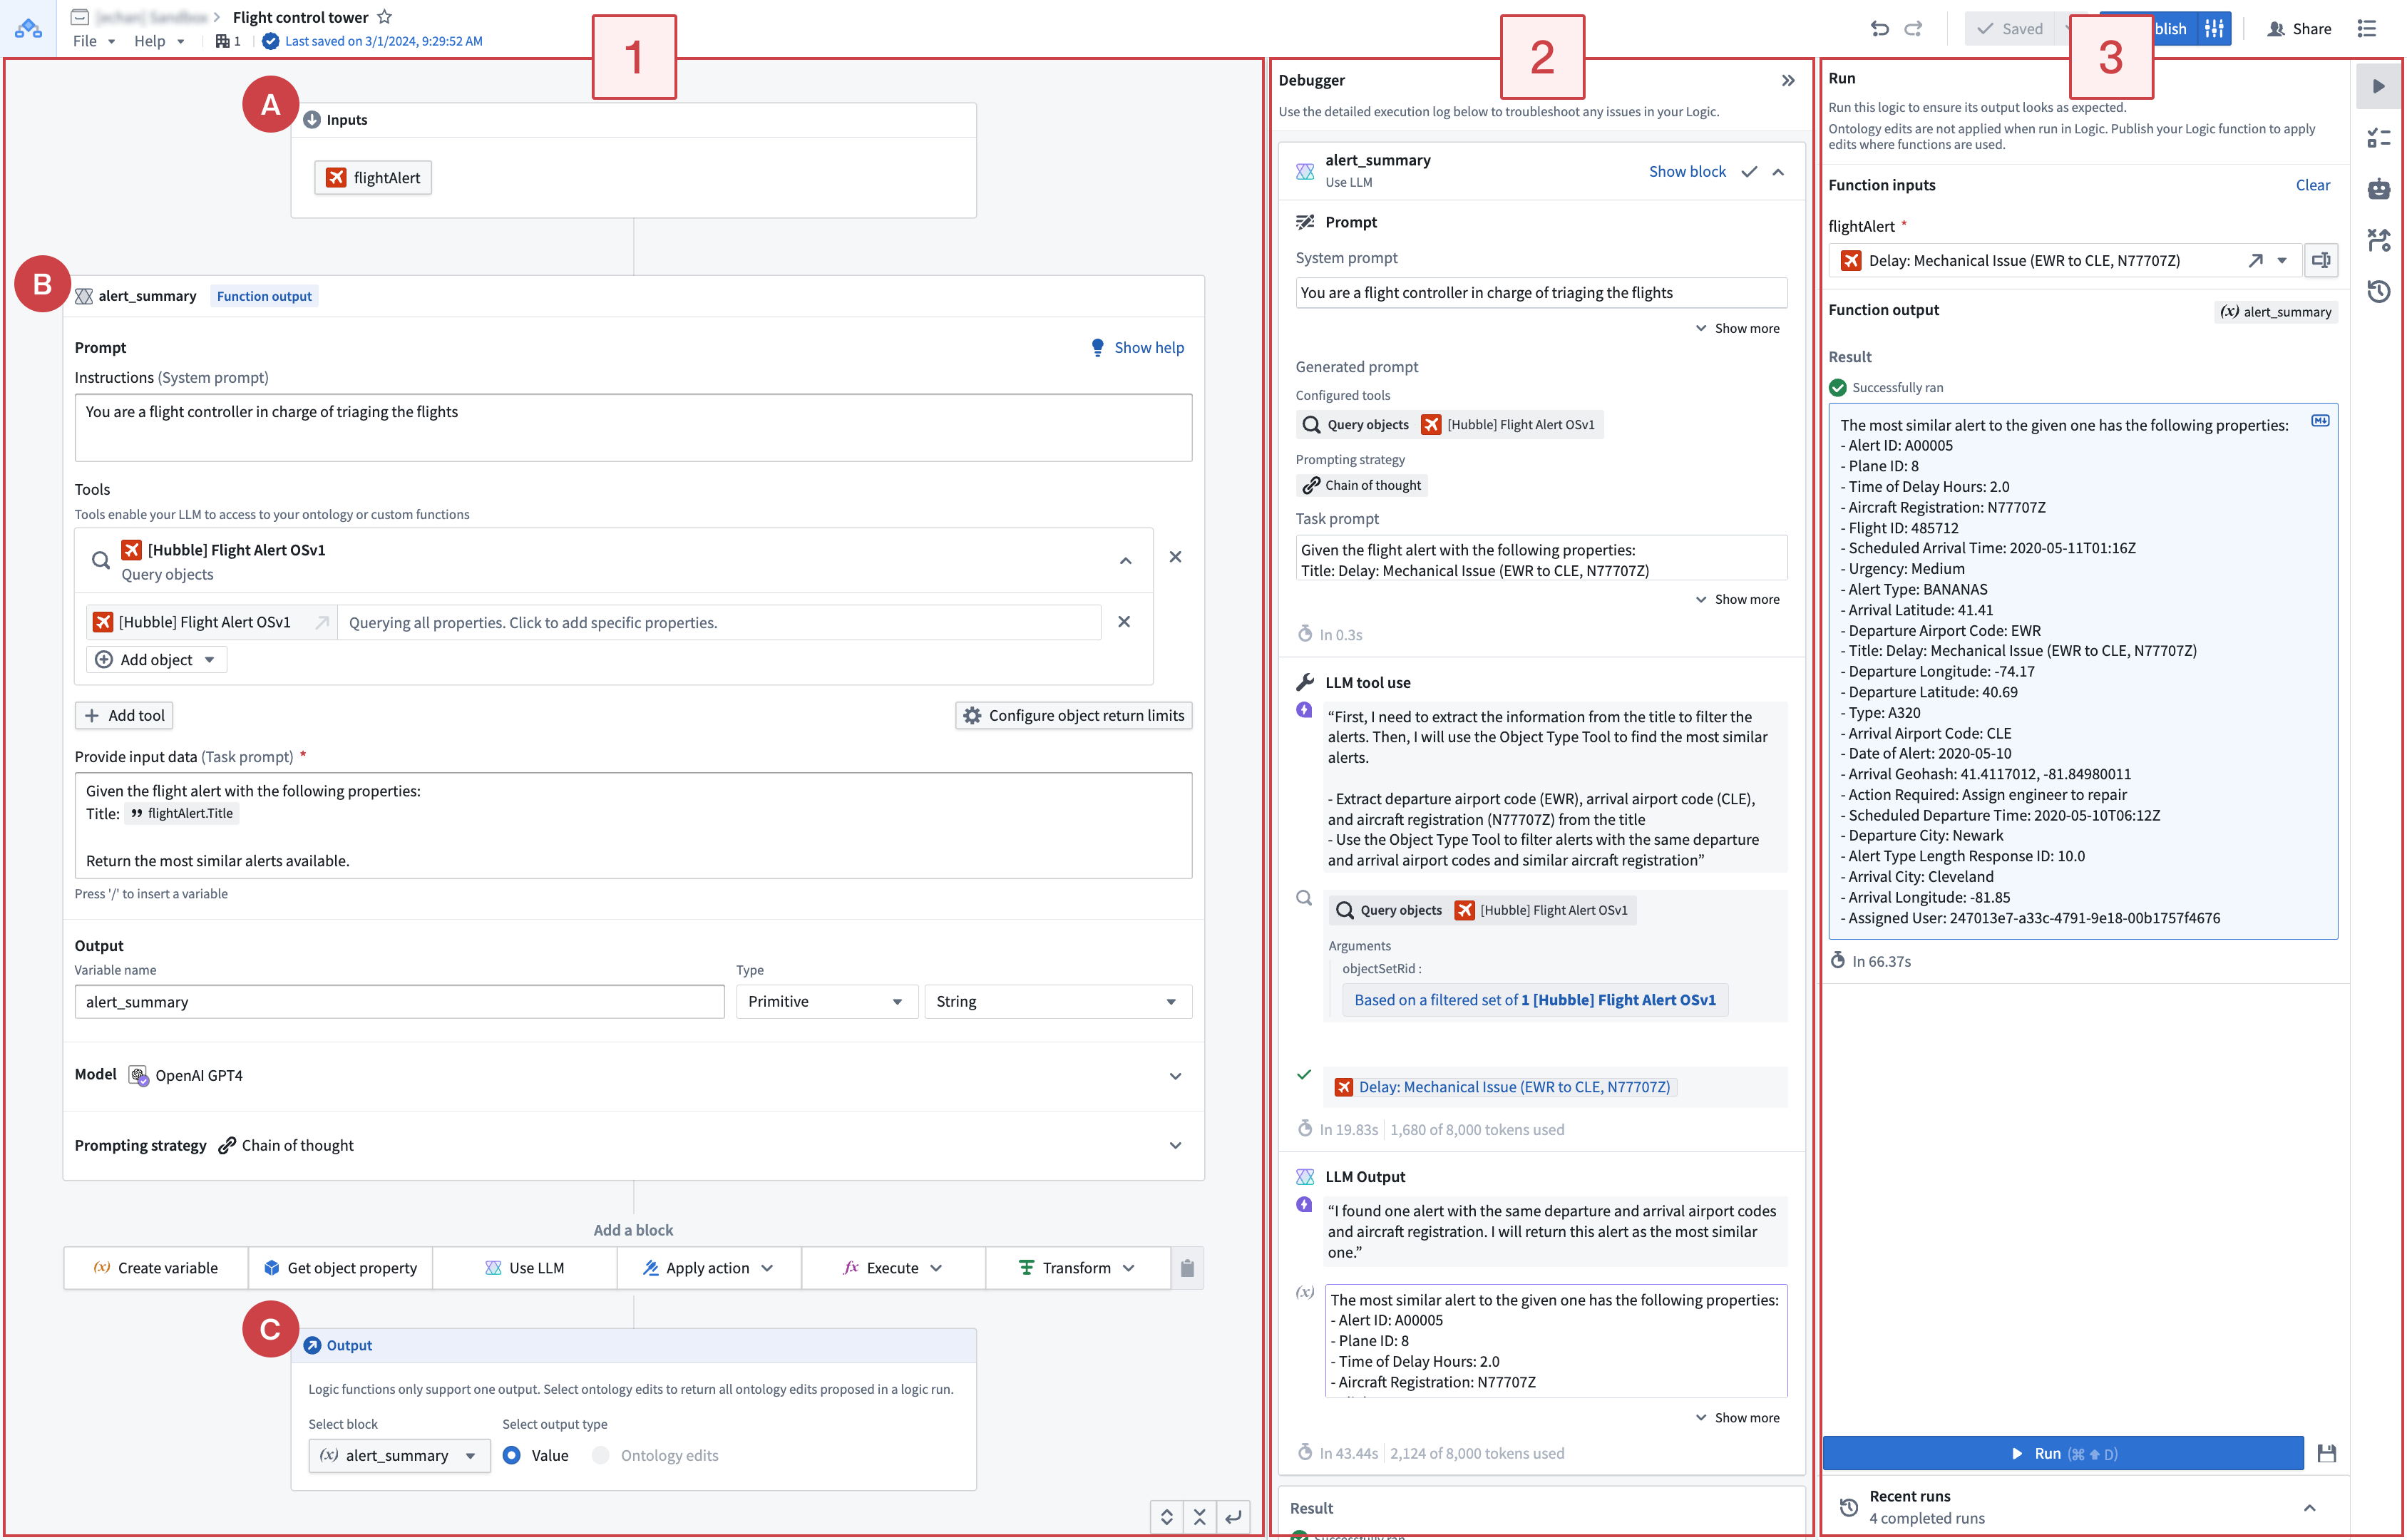Open the Execute block menu

893,1268
